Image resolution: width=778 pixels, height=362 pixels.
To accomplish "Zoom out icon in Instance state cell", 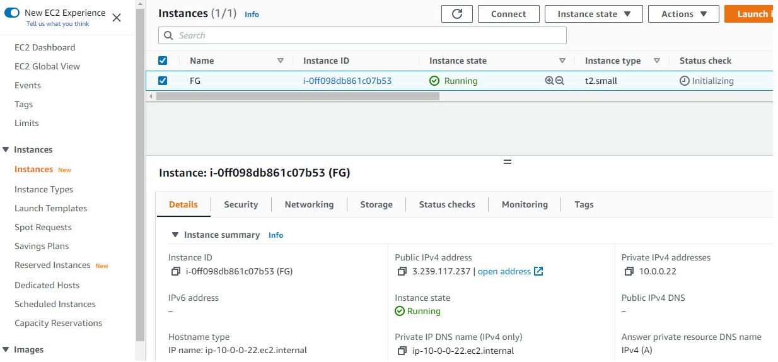I will 559,81.
